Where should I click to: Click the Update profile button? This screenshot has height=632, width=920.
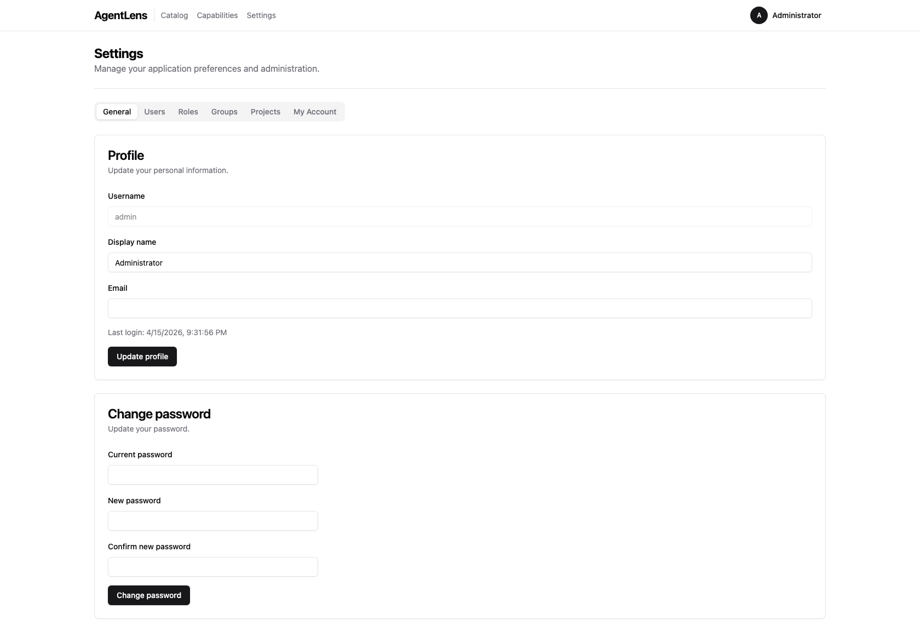(142, 357)
